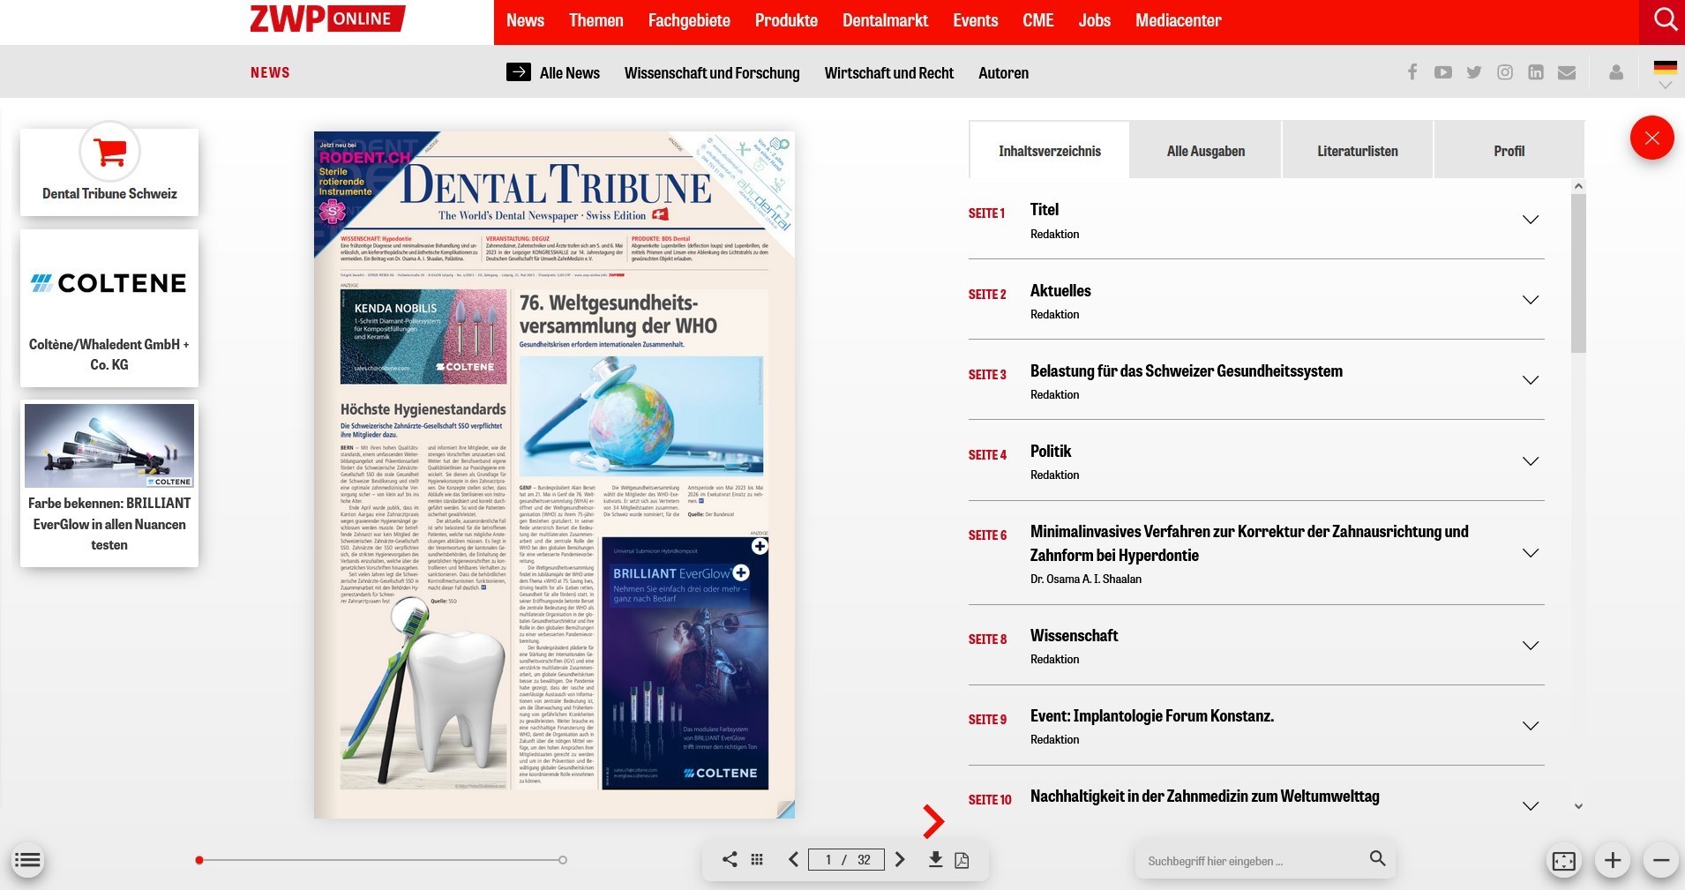The image size is (1685, 890).
Task: Click the contents panel vertical scrollbar
Action: point(1578,273)
